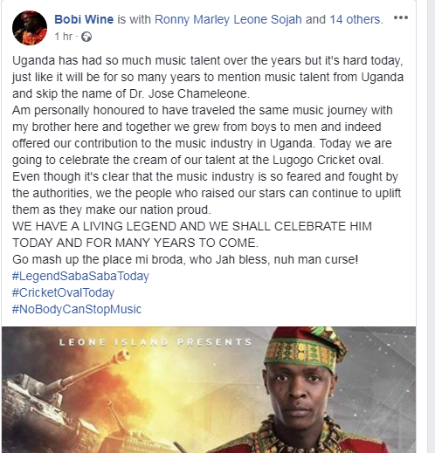435x453 pixels.
Task: Open the concert poster image
Action: click(209, 389)
